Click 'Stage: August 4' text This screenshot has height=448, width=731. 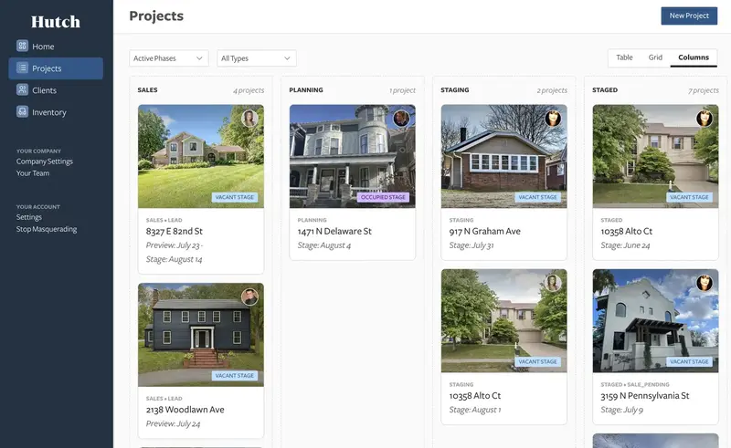pos(324,245)
